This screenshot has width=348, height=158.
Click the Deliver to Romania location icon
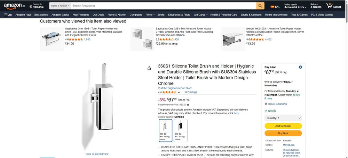[31, 6]
